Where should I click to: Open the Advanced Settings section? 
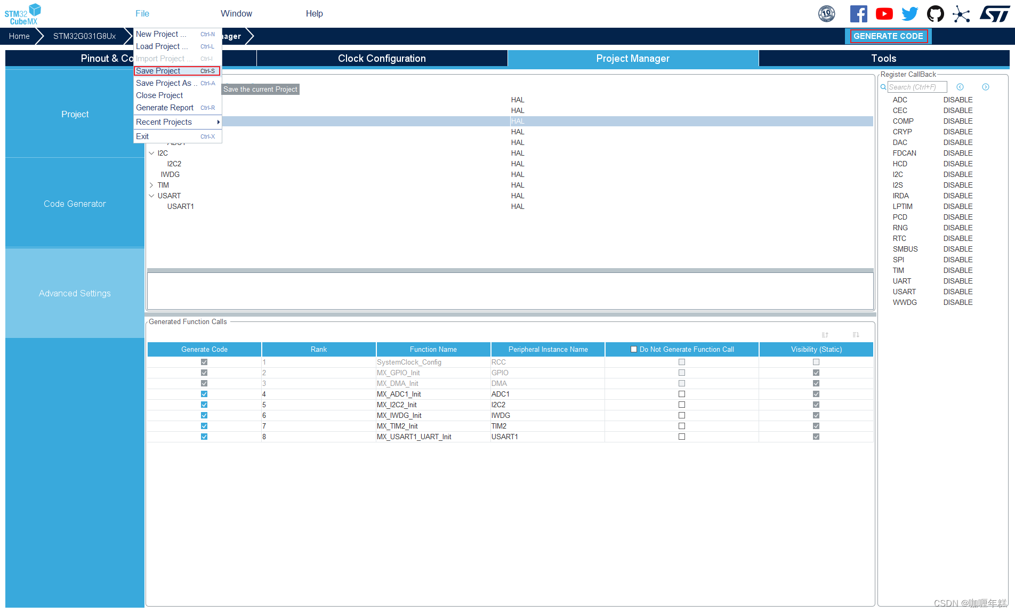pyautogui.click(x=75, y=293)
